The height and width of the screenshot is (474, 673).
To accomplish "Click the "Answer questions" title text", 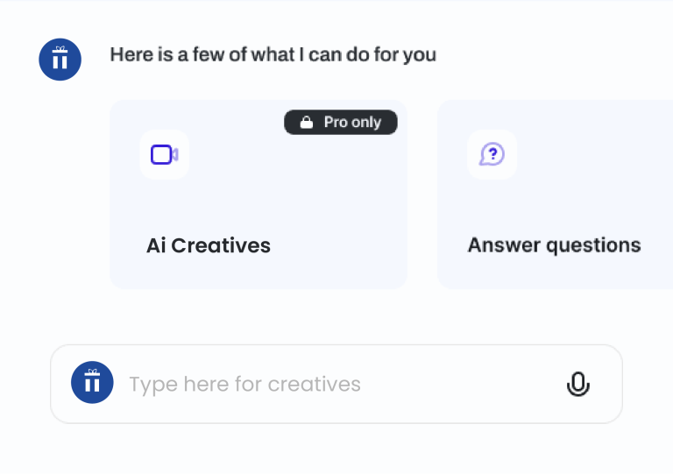I will (554, 245).
